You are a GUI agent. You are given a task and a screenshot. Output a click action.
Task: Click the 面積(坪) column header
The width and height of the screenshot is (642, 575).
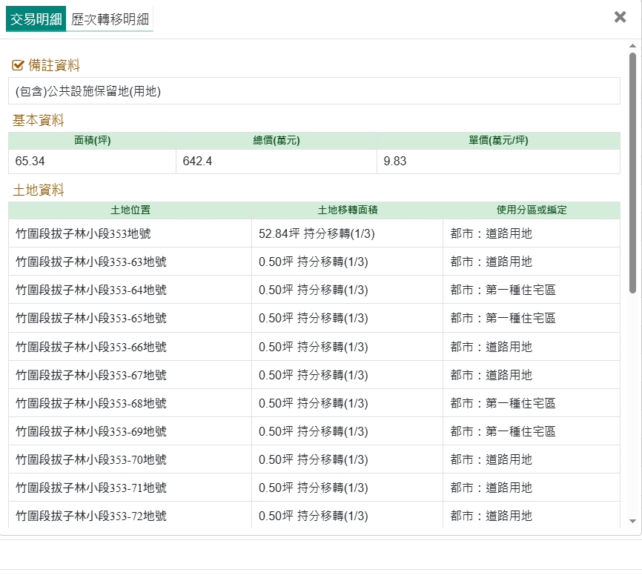pos(92,141)
